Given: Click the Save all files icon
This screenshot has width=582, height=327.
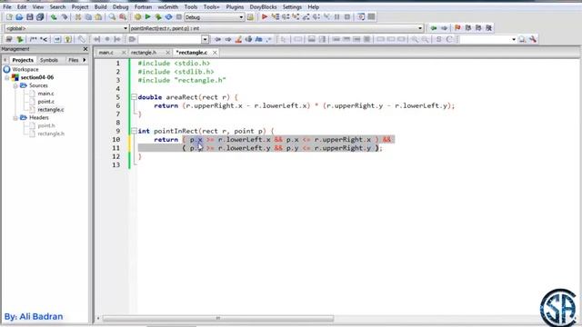Looking at the screenshot, I should tap(40, 17).
